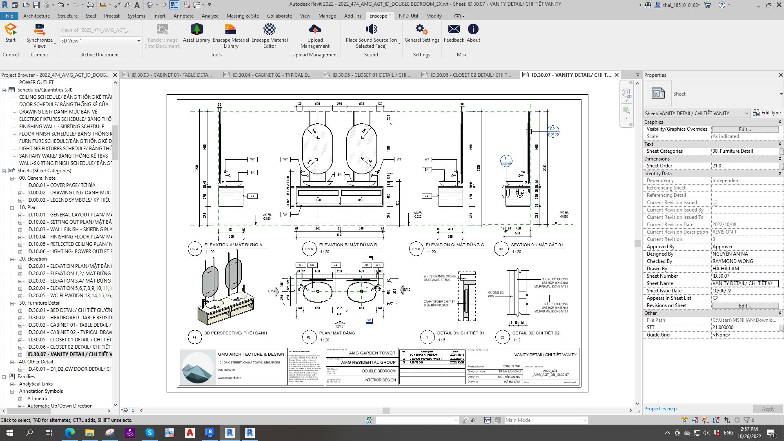Click Place Sound Source speaker icon
The height and width of the screenshot is (441, 784).
pyautogui.click(x=371, y=29)
